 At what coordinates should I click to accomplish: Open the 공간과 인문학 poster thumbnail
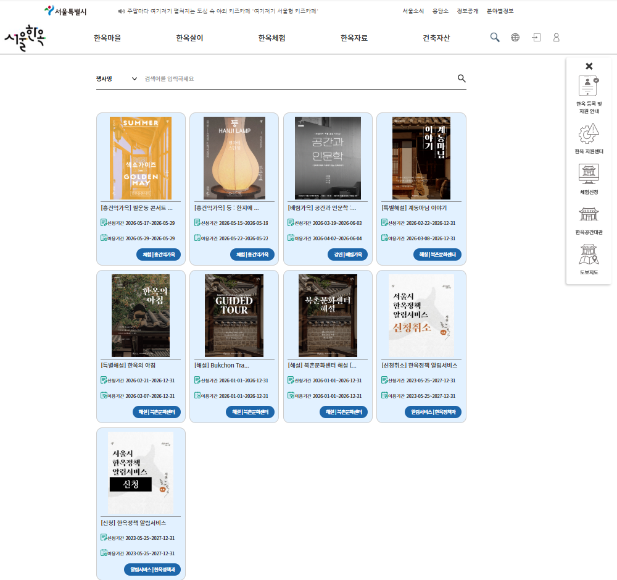(328, 158)
